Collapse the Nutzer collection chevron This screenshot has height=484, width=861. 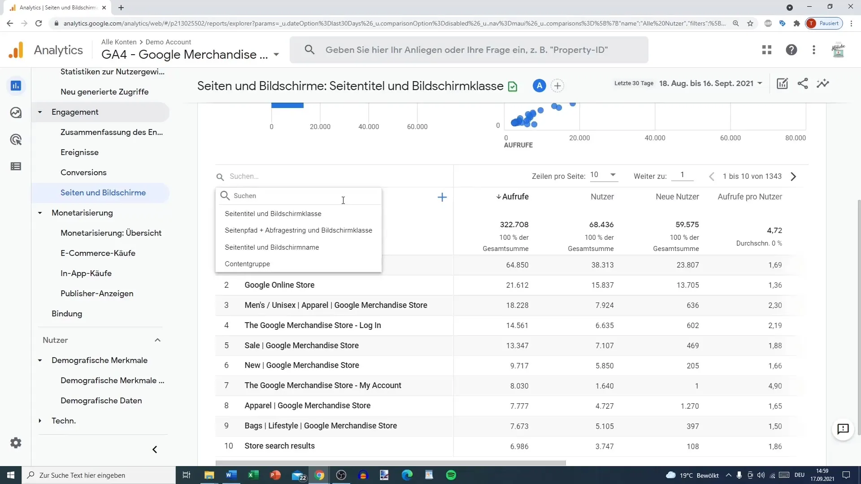(157, 340)
